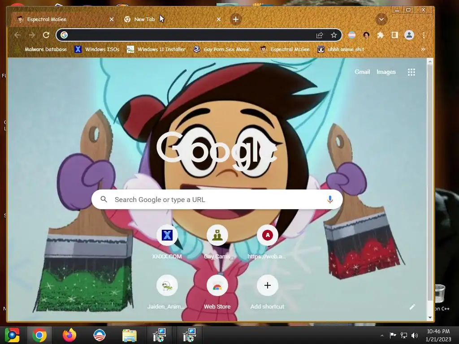The height and width of the screenshot is (344, 459).
Task: Open Action Center flag icon
Action: (393, 335)
